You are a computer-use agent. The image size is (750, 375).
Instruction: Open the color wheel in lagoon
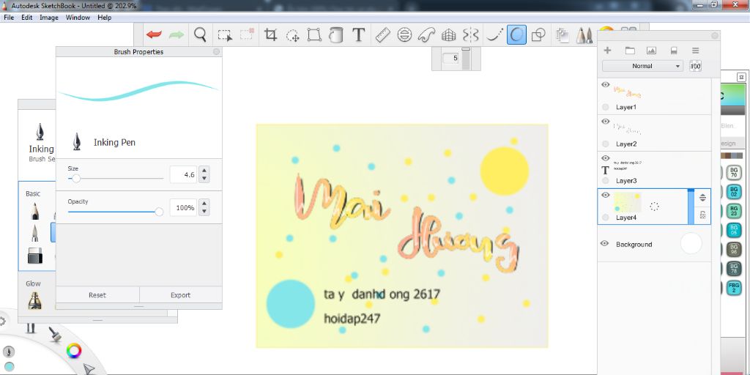tap(74, 351)
